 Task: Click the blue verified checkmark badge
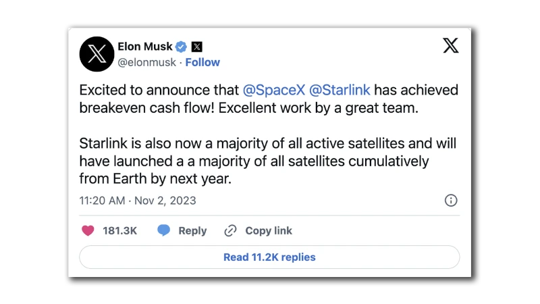(181, 47)
